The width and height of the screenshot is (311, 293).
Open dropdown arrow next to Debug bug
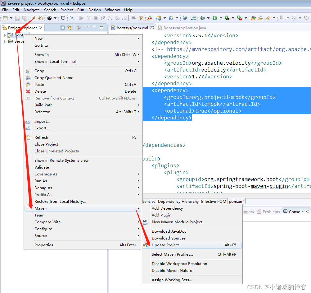(x=208, y=18)
